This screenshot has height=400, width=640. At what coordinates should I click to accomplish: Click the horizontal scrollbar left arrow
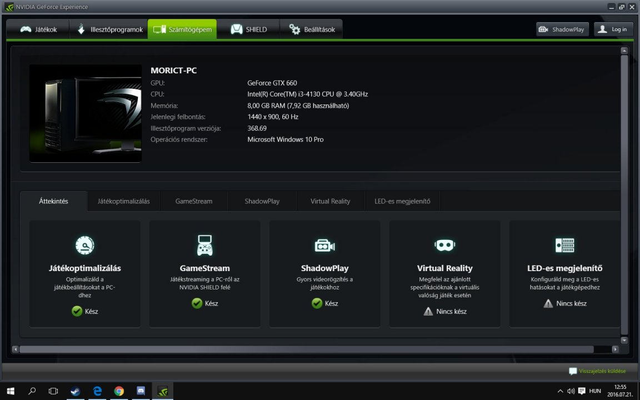(x=16, y=349)
